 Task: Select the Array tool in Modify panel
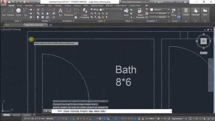click(x=47, y=17)
